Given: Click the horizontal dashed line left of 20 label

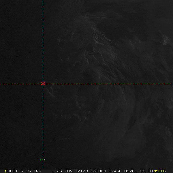Looking at the screenshot, I should [x=20, y=84].
